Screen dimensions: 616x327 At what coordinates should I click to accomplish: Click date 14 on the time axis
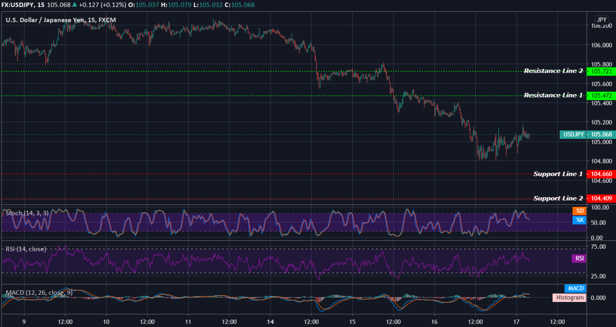point(270,322)
